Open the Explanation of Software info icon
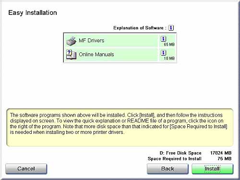 point(171,28)
